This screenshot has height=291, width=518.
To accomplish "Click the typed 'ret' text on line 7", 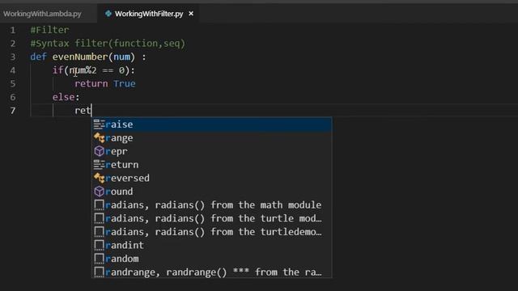I will 83,111.
